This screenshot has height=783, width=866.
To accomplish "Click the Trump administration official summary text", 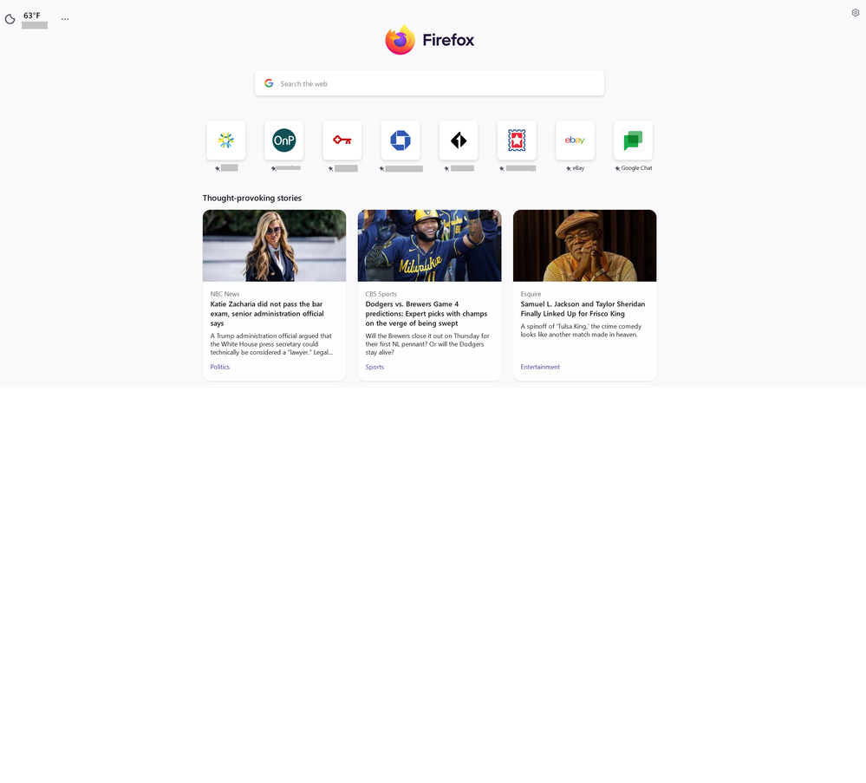I will pyautogui.click(x=271, y=344).
